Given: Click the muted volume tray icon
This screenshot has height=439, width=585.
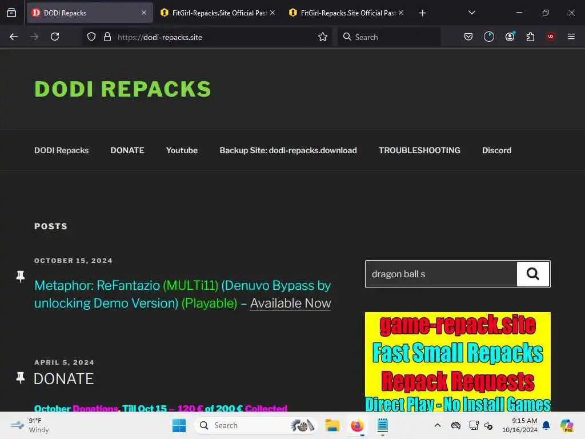Looking at the screenshot, I should 489,425.
